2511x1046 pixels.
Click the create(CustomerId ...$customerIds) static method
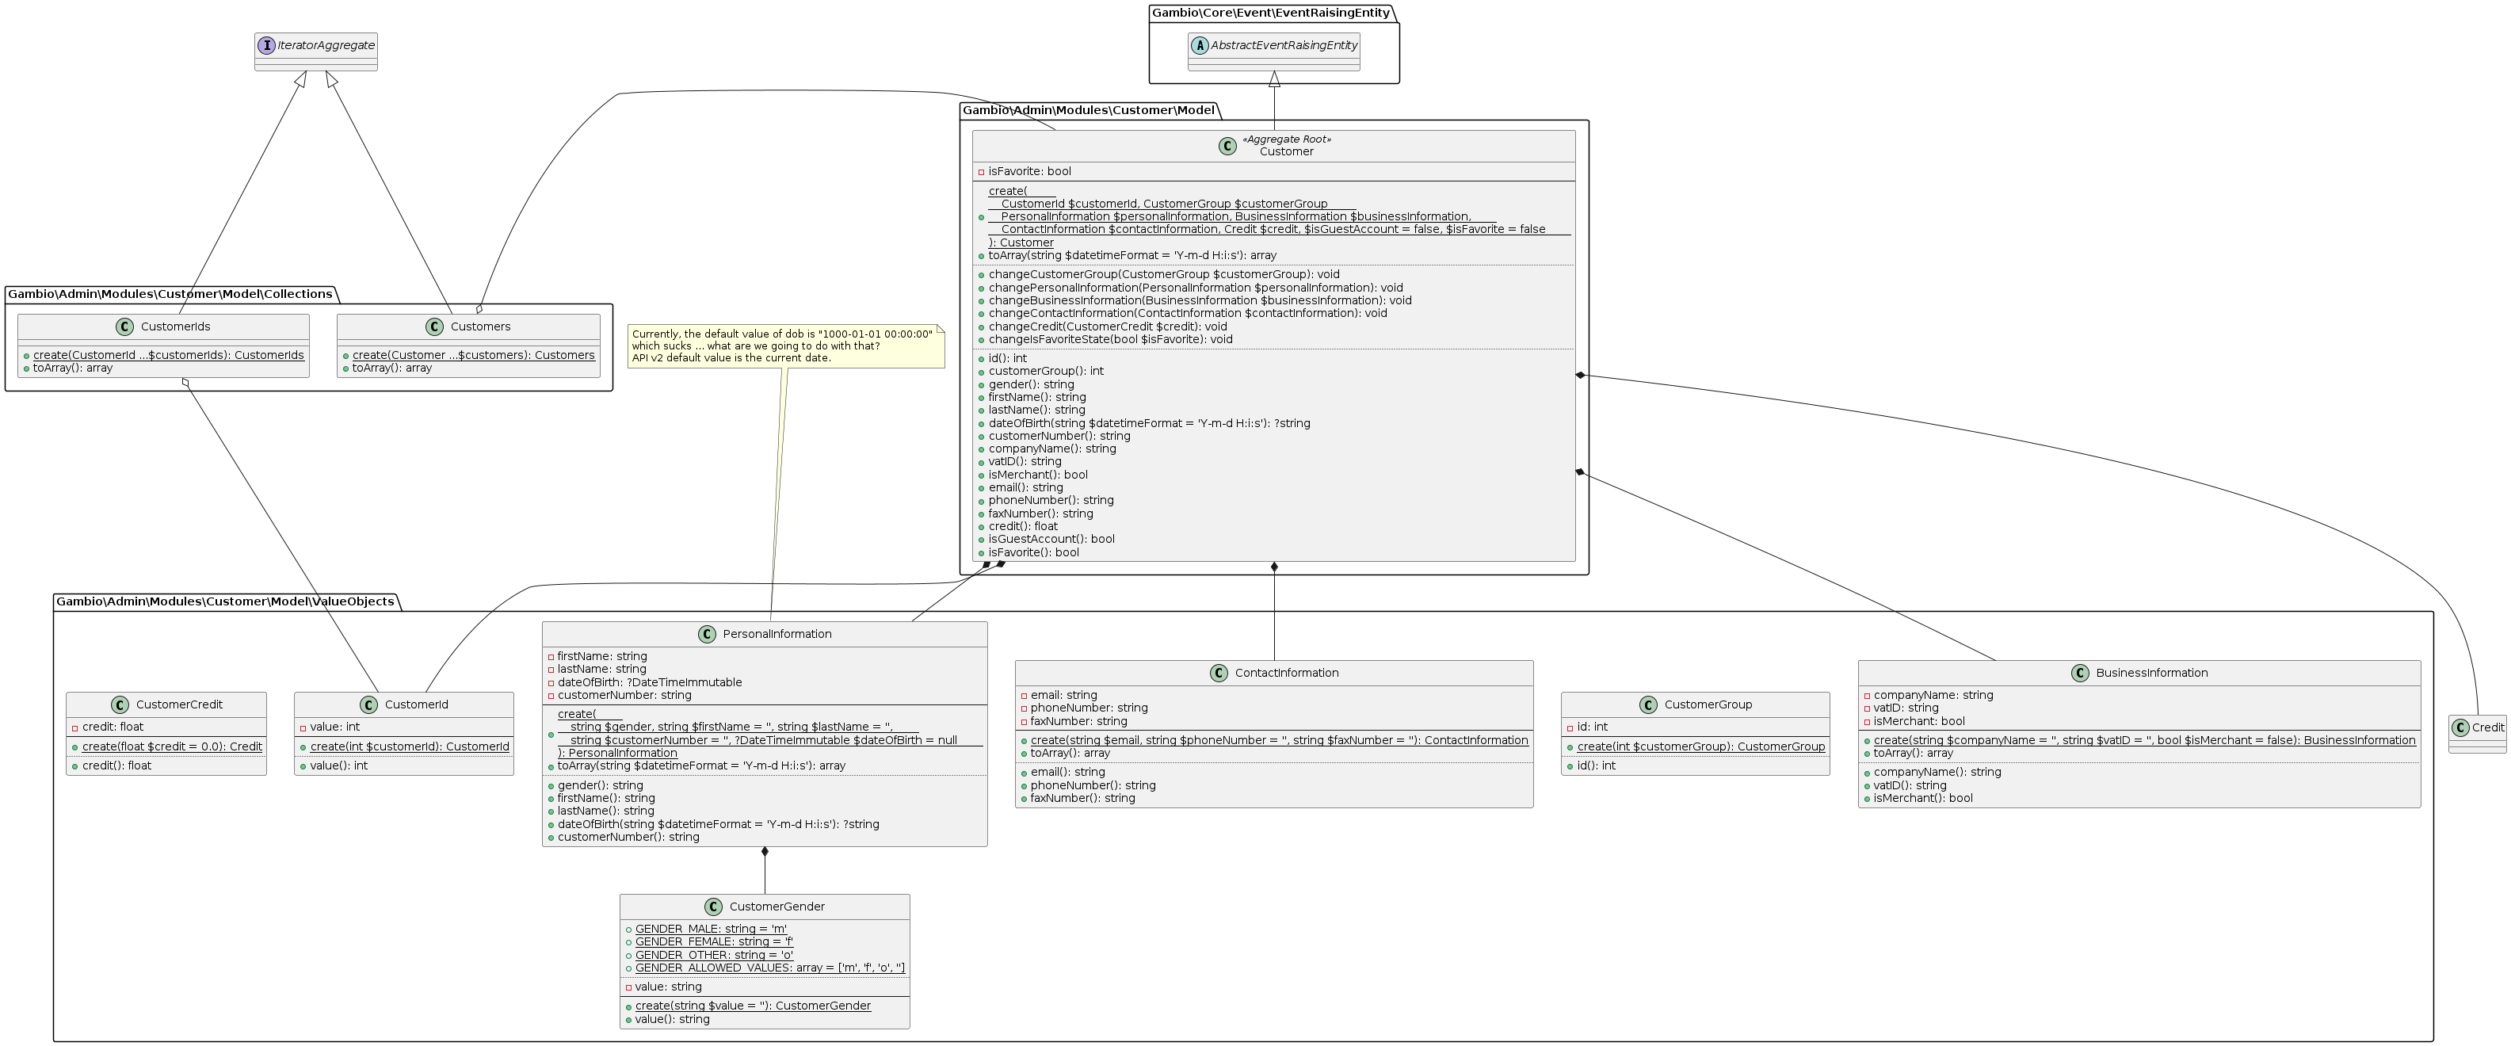[166, 355]
